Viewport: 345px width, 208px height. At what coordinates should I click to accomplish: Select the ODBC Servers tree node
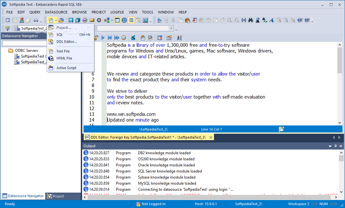[x=27, y=51]
